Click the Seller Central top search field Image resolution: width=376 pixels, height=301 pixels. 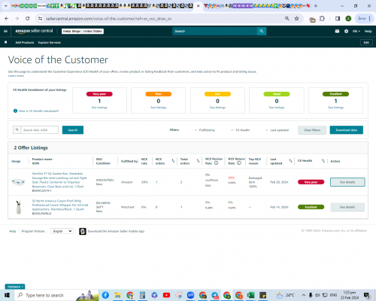[x=214, y=31]
